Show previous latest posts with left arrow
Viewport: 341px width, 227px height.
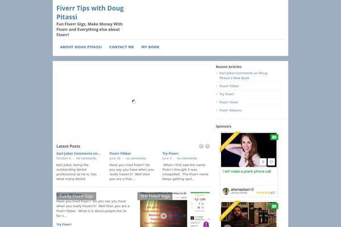(201, 146)
